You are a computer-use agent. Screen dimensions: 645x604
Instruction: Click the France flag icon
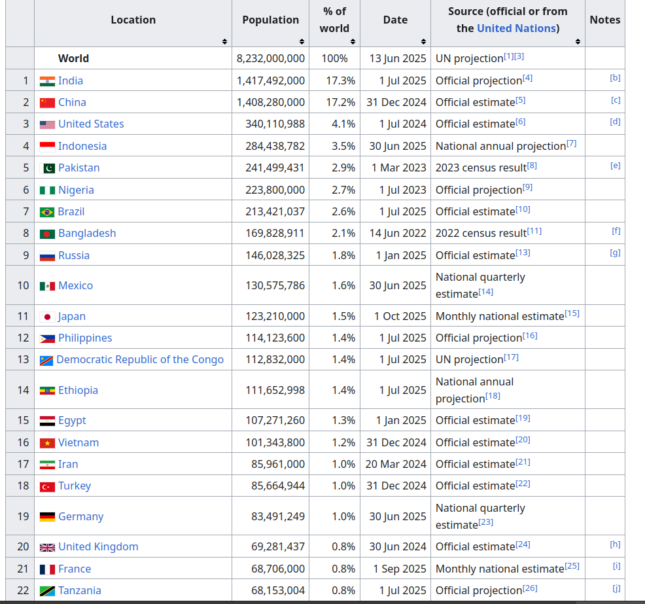(x=47, y=569)
